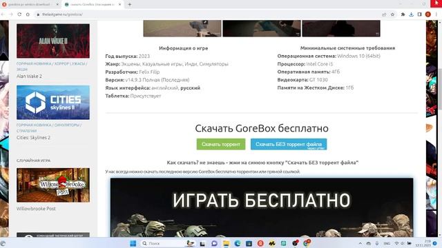442x248 pixels.
Task: Go to the browser home page icon
Action: pos(28,14)
